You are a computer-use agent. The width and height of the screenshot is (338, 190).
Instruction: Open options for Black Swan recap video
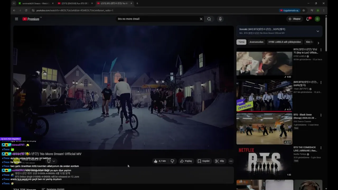[321, 115]
